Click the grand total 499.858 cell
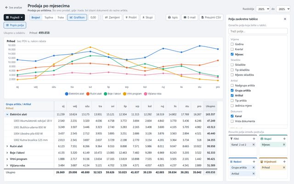Viewport: 294px width, 184px height. coord(210,172)
